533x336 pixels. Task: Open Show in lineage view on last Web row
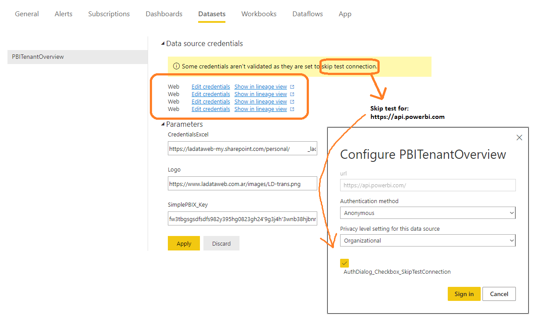pos(261,109)
